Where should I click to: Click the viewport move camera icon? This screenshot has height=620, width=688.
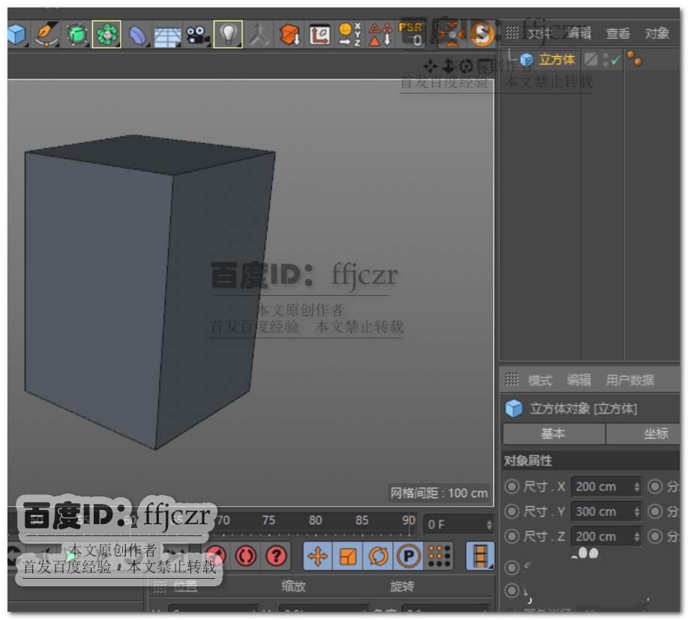pyautogui.click(x=430, y=67)
